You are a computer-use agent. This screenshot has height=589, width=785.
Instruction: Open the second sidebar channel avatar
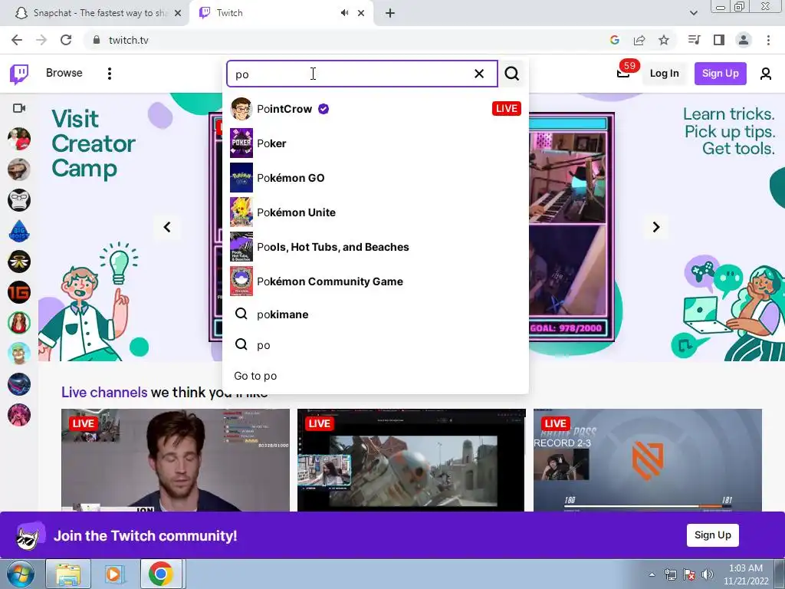coord(19,169)
